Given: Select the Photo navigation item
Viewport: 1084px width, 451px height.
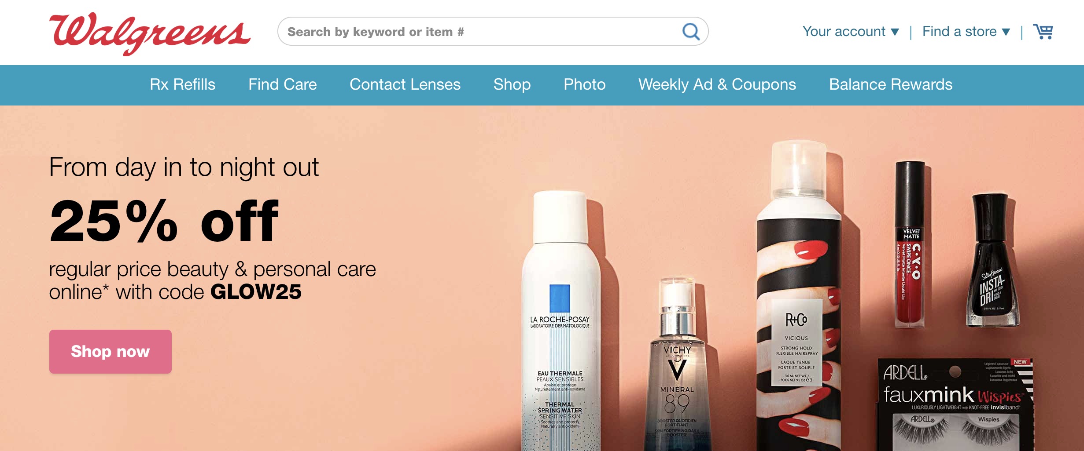Looking at the screenshot, I should 585,84.
